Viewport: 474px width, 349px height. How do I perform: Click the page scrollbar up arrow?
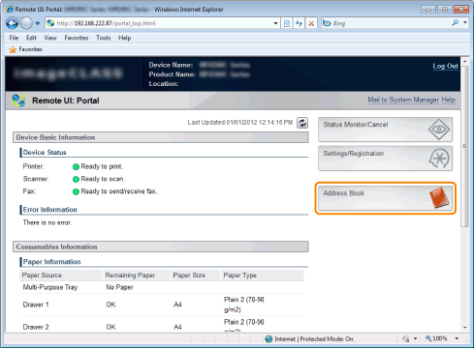click(x=465, y=61)
